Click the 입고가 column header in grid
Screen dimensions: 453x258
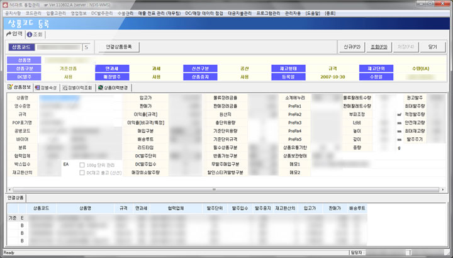(x=310, y=208)
